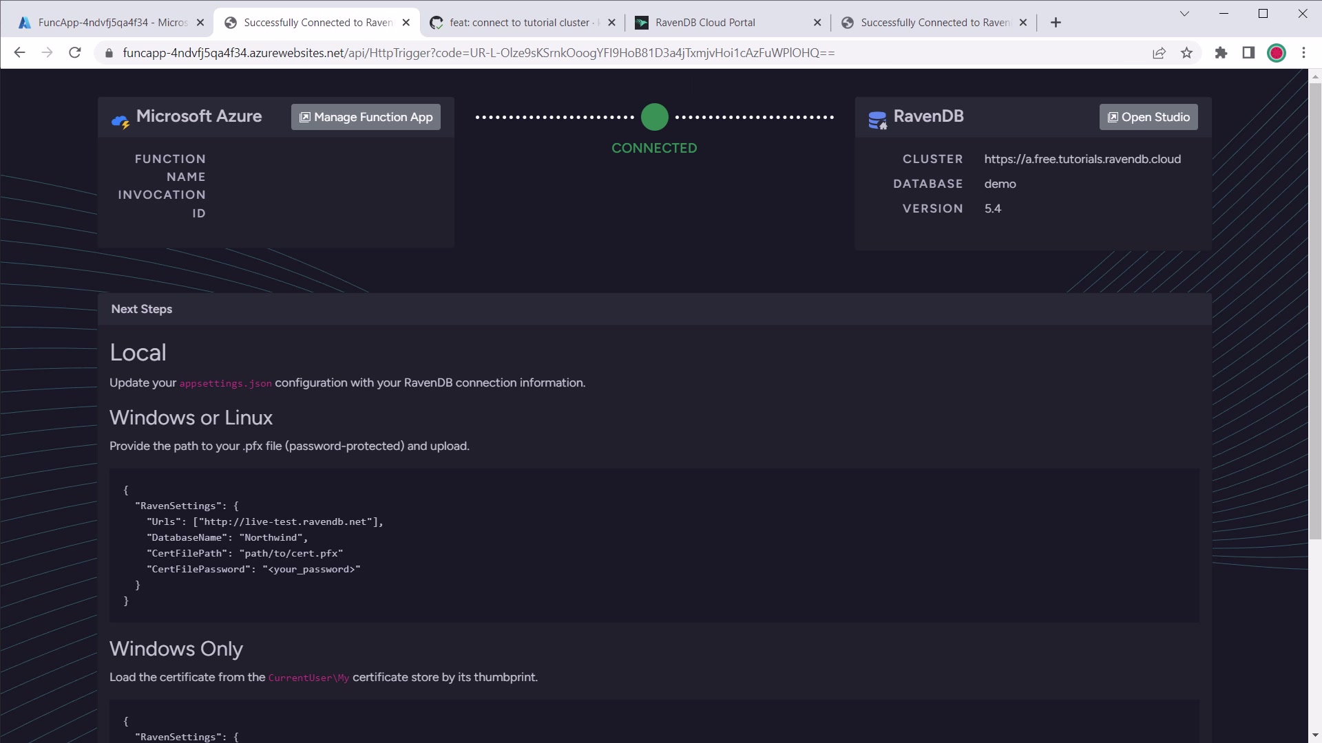Click the version value 5.4
Viewport: 1322px width, 743px height.
(992, 208)
